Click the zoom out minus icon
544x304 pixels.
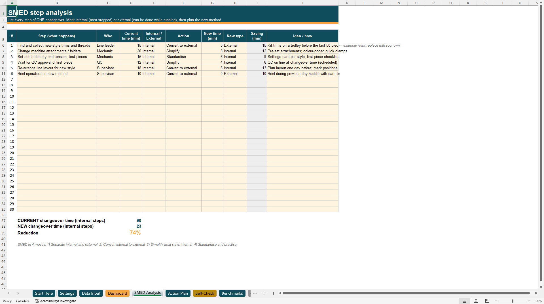click(x=496, y=301)
